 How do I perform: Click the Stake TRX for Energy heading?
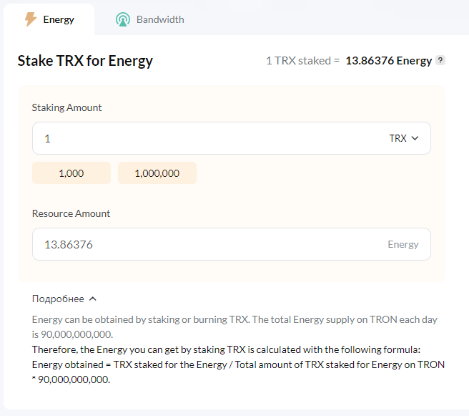point(85,61)
